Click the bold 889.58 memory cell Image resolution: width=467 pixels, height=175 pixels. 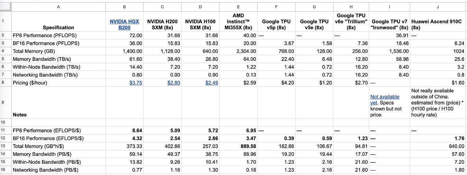tap(238, 146)
